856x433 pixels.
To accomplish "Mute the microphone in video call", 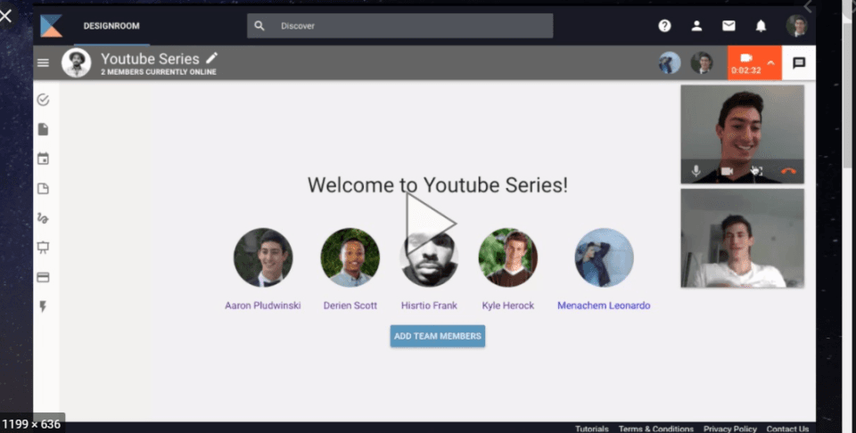I will [696, 171].
